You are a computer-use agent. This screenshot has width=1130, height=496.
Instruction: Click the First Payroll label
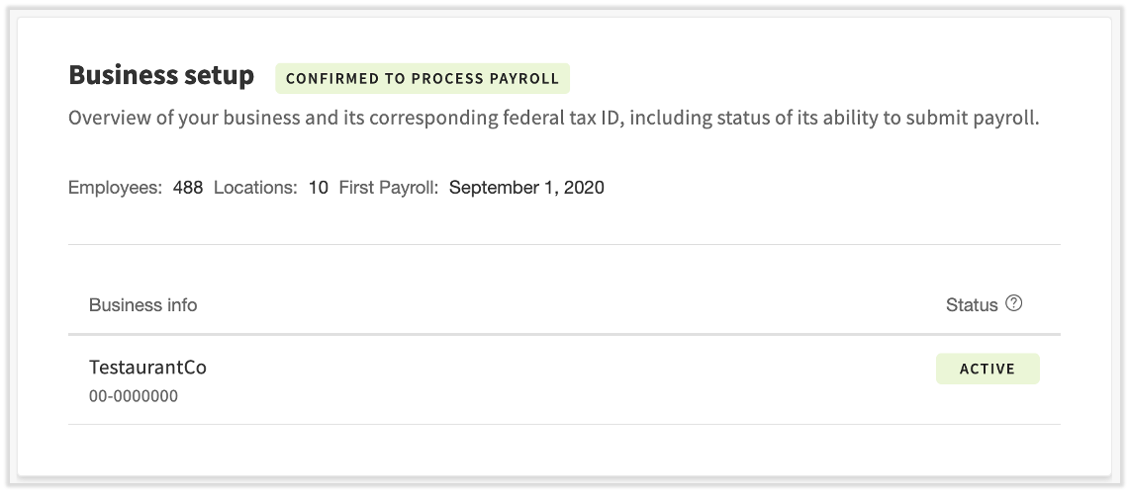coord(389,188)
